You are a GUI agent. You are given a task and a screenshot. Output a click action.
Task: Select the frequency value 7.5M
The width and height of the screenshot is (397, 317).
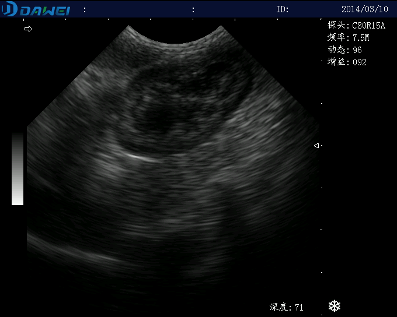tap(361, 38)
